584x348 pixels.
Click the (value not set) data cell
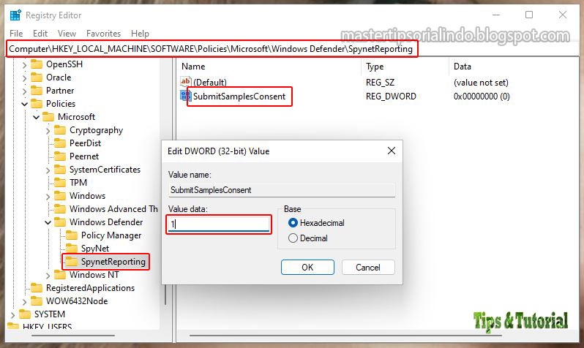click(481, 83)
